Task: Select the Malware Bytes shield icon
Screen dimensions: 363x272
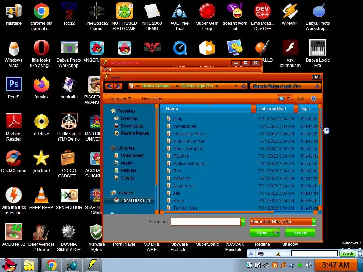Action: click(x=96, y=238)
